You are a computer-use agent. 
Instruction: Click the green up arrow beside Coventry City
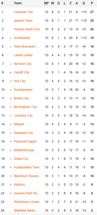click(x=11, y=116)
